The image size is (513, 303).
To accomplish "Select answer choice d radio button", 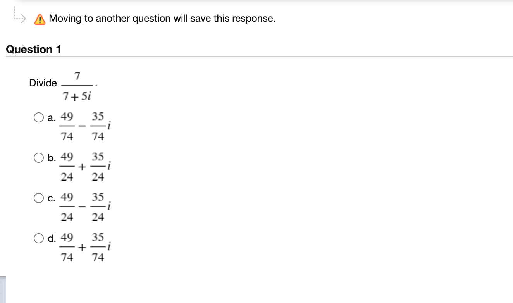I will (x=39, y=239).
